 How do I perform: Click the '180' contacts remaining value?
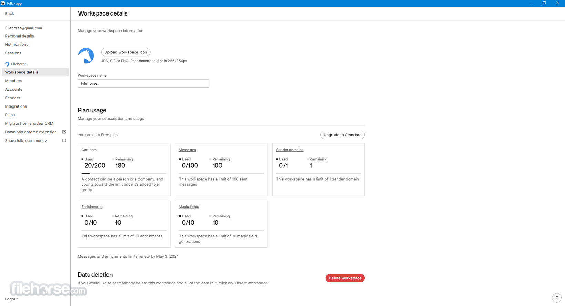click(x=120, y=166)
